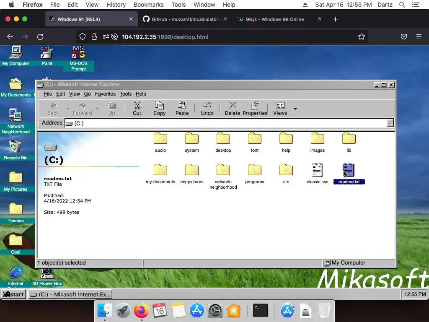Select the classic.css file
Image resolution: width=429 pixels, height=322 pixels.
[x=318, y=174]
